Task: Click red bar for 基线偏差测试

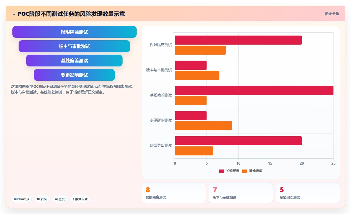Action: (254, 90)
